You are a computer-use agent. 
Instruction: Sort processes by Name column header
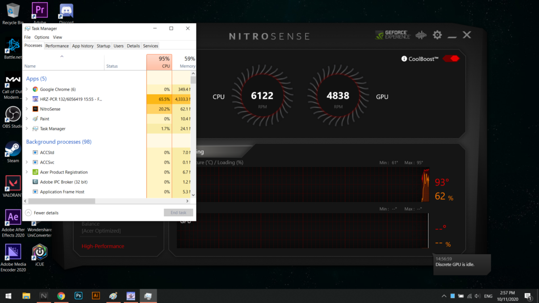[x=64, y=62]
